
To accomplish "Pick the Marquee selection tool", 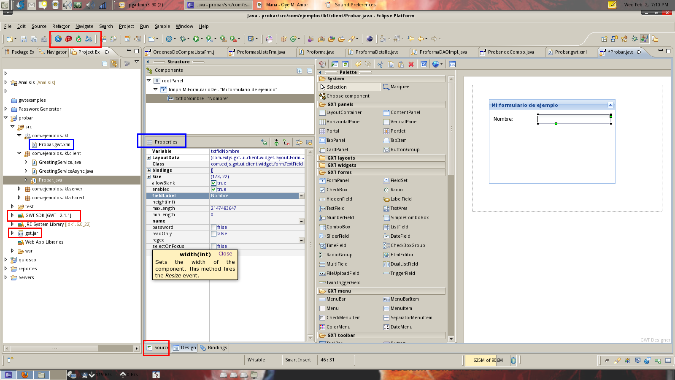I will tap(396, 87).
